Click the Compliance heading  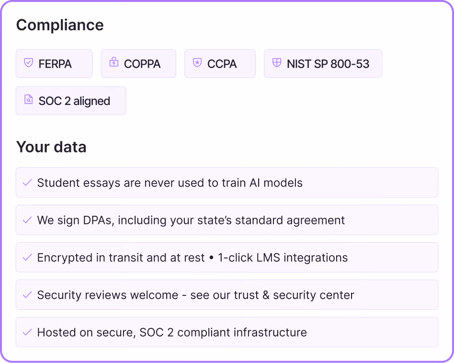click(60, 25)
